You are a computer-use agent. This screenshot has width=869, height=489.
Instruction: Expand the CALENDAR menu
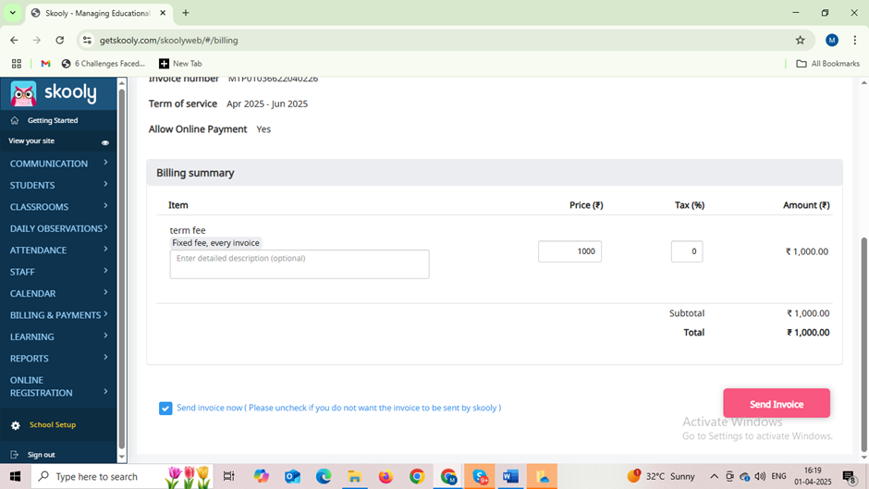point(58,293)
